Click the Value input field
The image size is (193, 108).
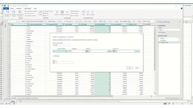point(99,51)
